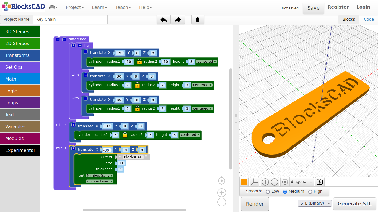Click the Generate STL button
Viewport: 378px width, 212px height.
point(354,204)
